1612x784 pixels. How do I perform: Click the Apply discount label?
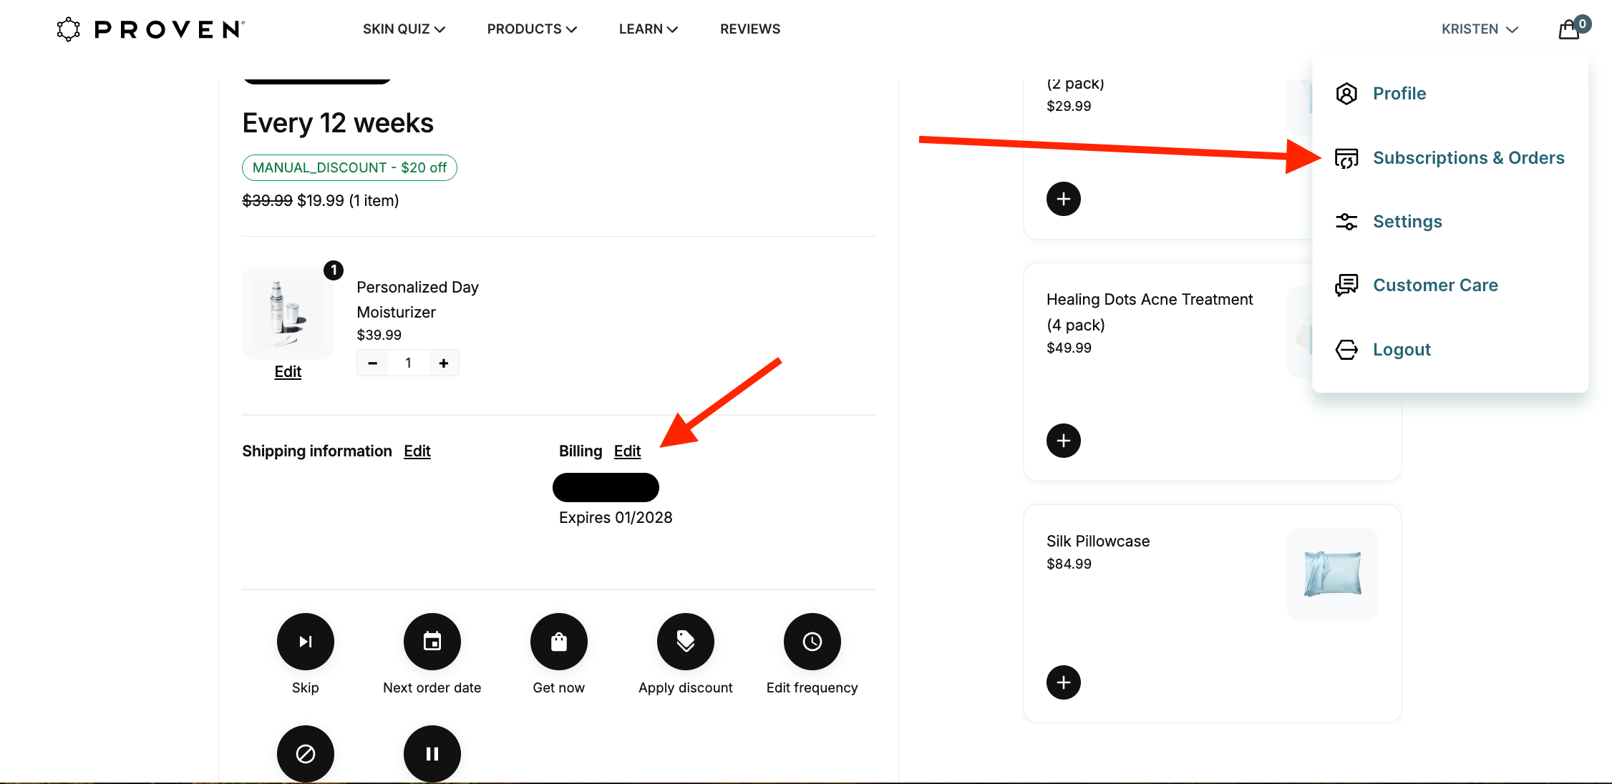686,688
